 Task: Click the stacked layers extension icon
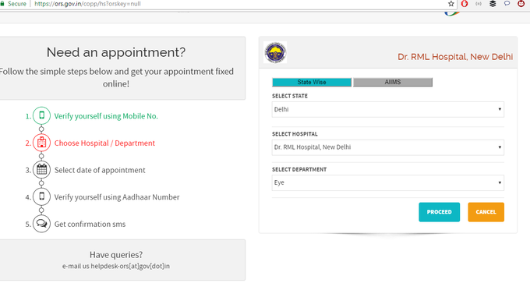(x=493, y=4)
